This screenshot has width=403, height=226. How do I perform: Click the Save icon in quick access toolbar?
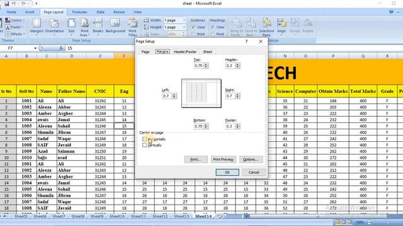(7, 4)
